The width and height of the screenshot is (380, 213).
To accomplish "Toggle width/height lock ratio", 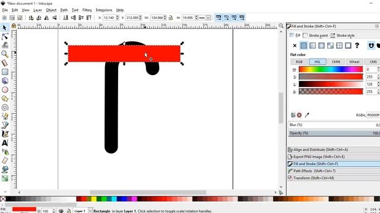I will coord(170,18).
